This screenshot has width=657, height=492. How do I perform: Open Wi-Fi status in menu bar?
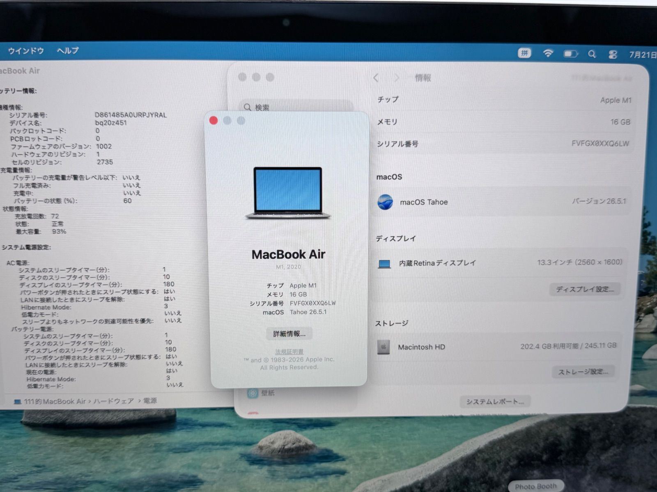click(x=548, y=53)
